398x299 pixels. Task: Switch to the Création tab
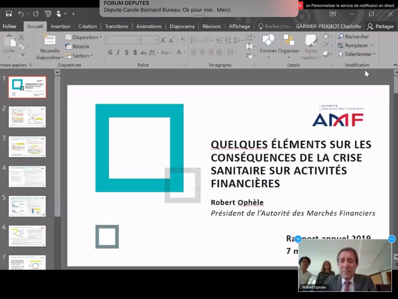click(87, 26)
